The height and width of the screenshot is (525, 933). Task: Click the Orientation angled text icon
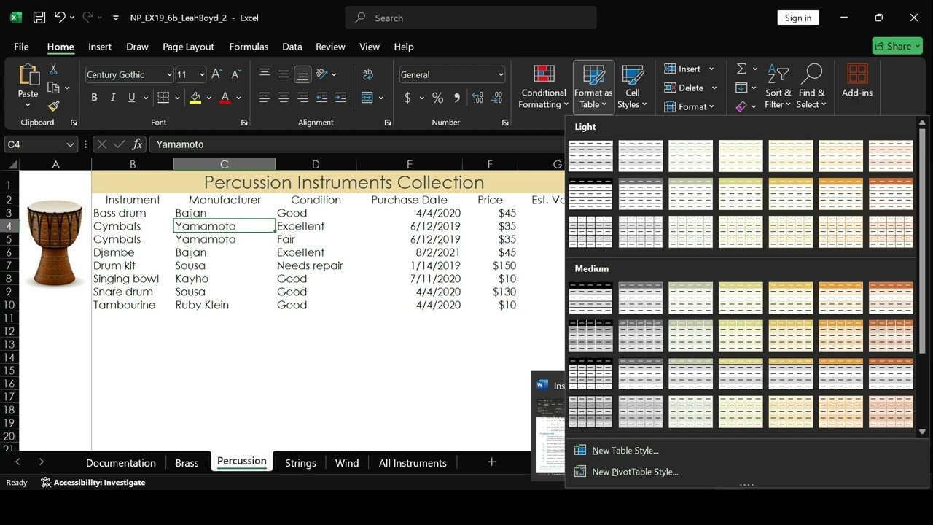(321, 74)
